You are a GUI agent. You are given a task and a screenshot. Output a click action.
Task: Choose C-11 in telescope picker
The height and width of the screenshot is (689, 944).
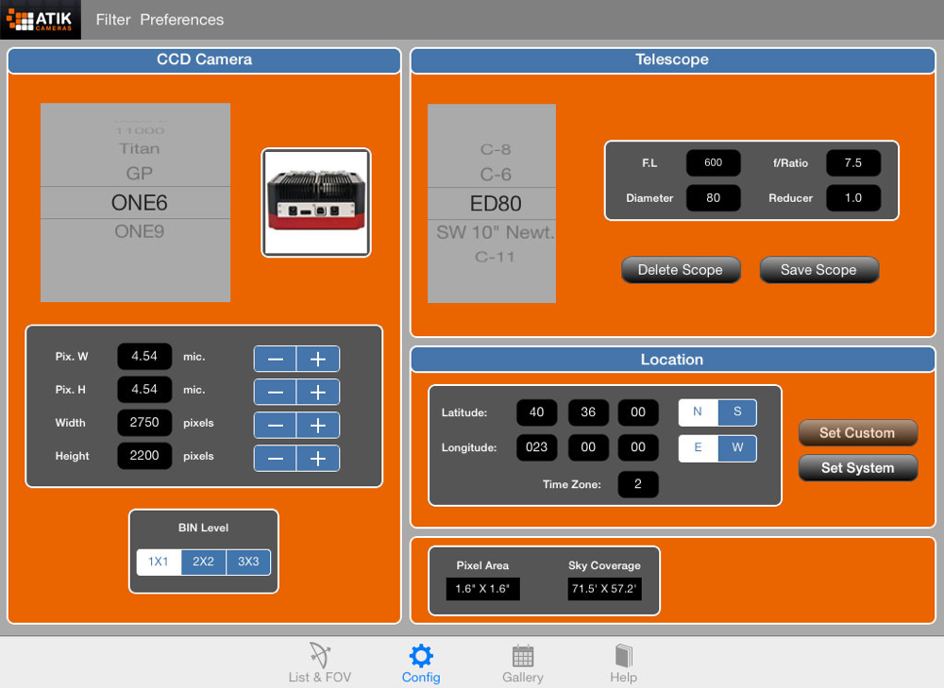pyautogui.click(x=495, y=257)
